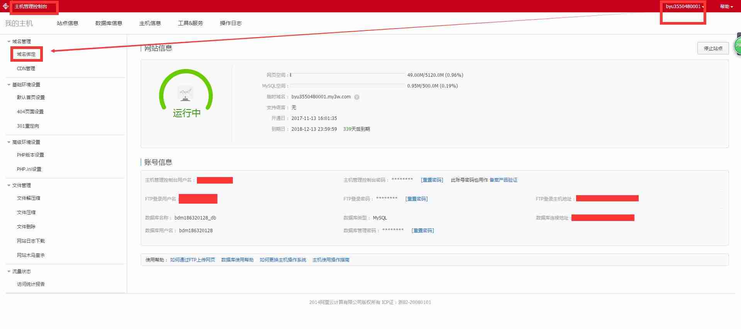
Task: Open 主机使用操作指南 link
Action: pos(331,260)
